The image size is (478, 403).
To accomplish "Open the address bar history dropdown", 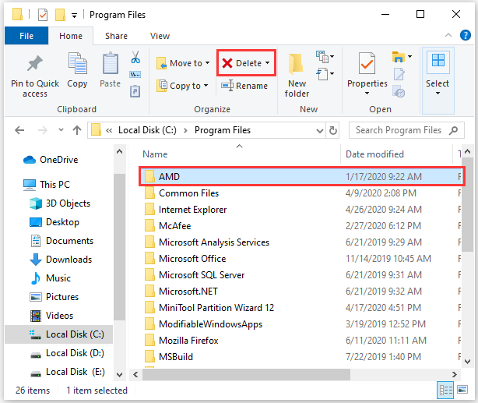I will [x=319, y=131].
